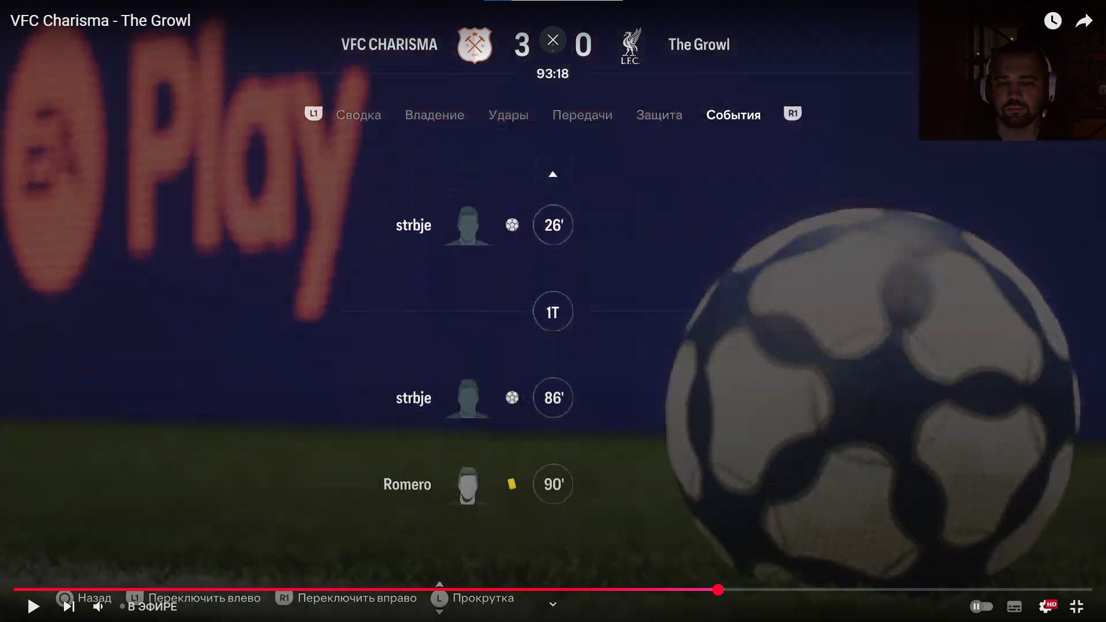
Task: Expand the chevron below progress bar
Action: 553,604
